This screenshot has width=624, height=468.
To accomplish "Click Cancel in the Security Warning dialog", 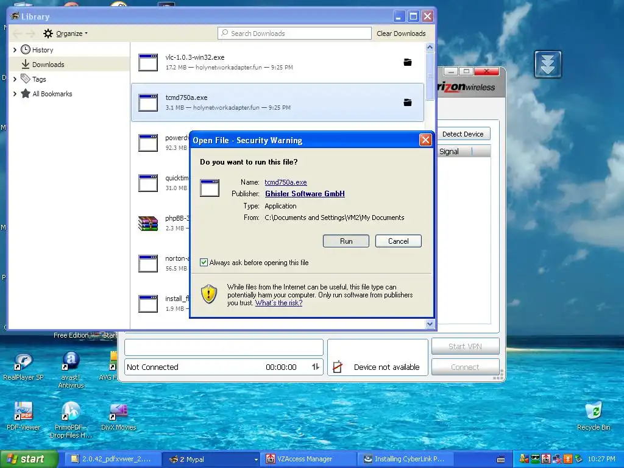I will tap(398, 241).
